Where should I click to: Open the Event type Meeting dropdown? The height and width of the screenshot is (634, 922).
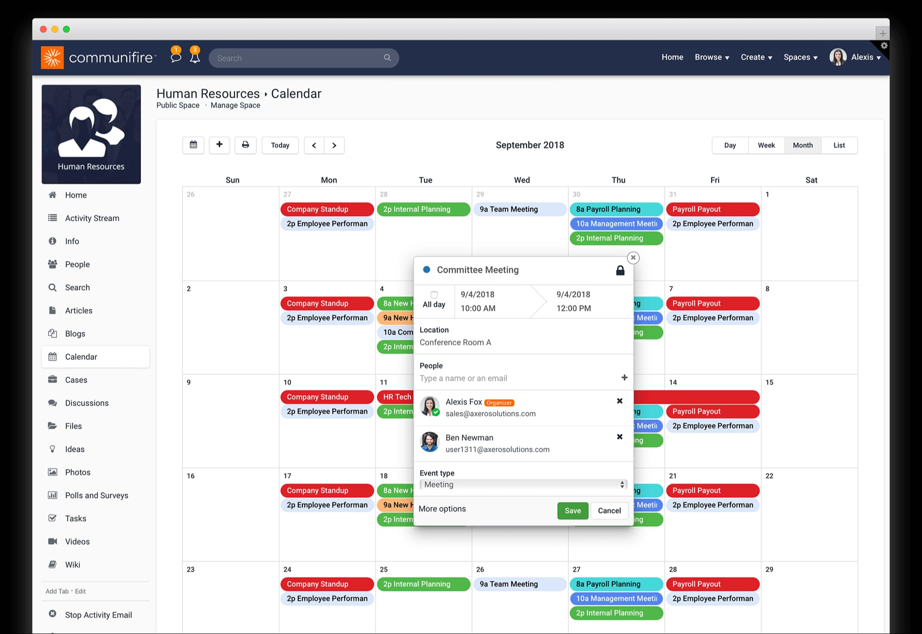[x=523, y=485]
